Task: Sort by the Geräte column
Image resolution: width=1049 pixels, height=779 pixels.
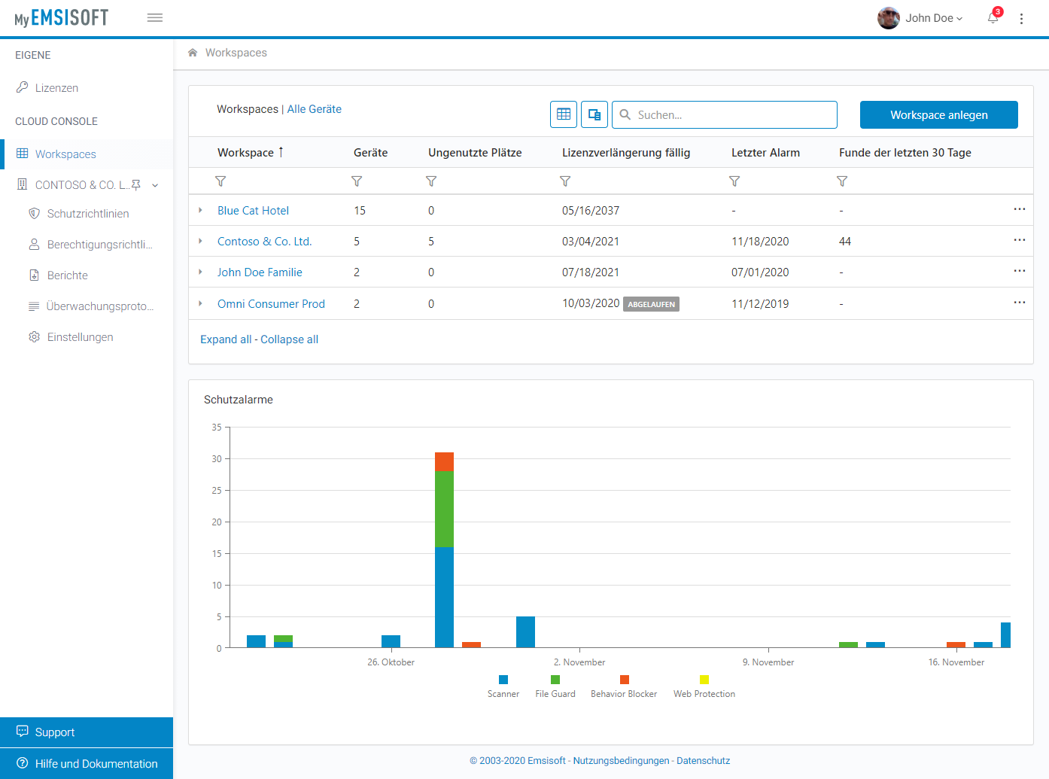Action: click(x=371, y=152)
